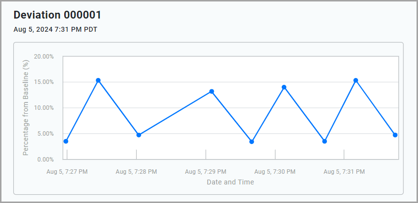
Task: Select the 13% peak point after 7:29 PM
Action: (x=212, y=92)
